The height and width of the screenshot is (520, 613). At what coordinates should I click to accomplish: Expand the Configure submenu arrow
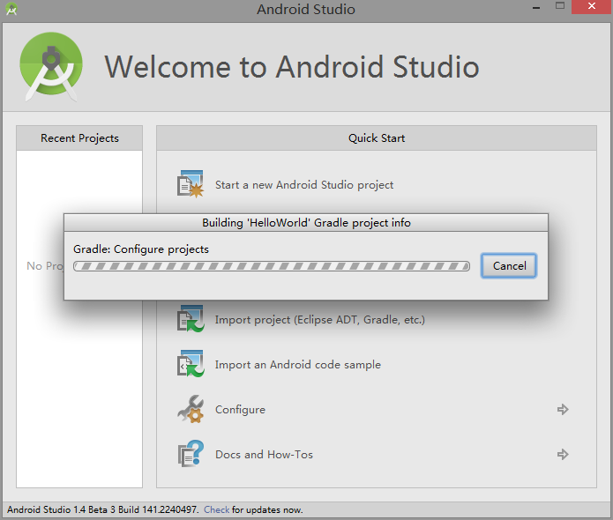[x=563, y=410]
